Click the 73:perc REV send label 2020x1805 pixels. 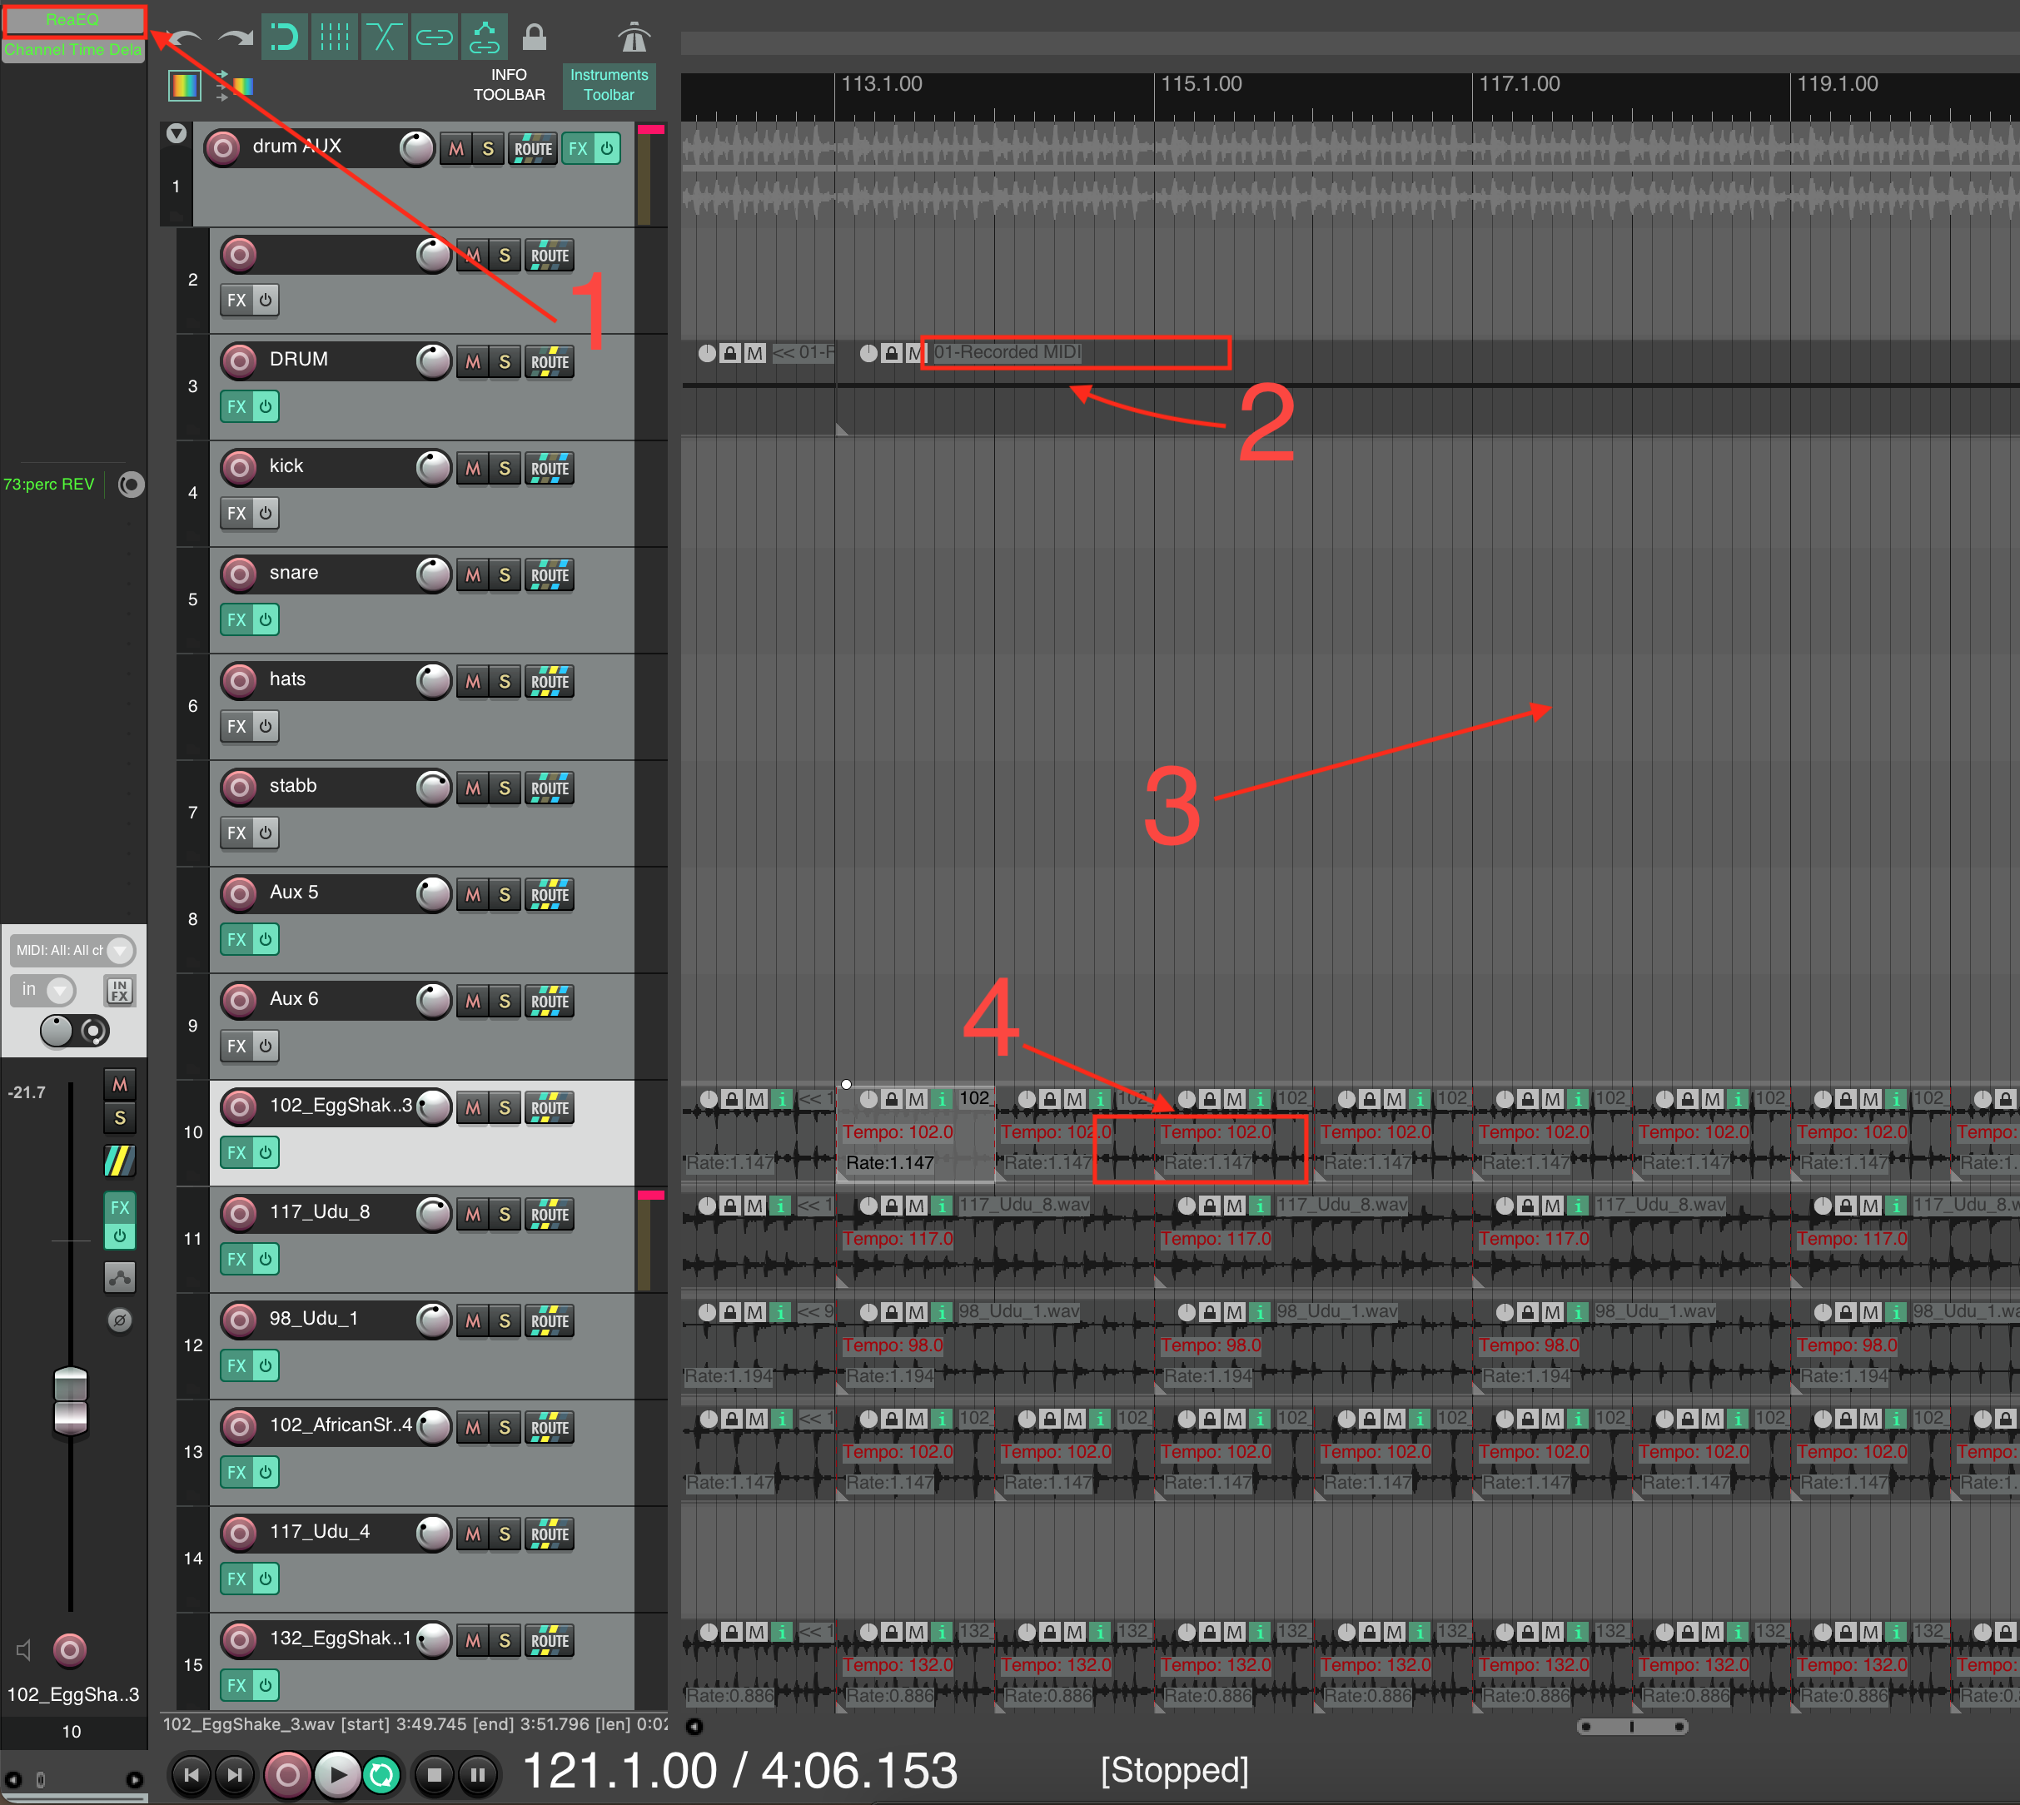click(48, 485)
